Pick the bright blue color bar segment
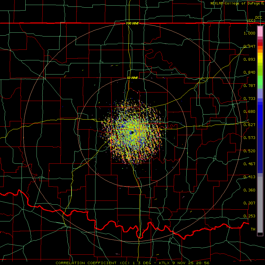This screenshot has height=265, width=265. click(x=260, y=115)
